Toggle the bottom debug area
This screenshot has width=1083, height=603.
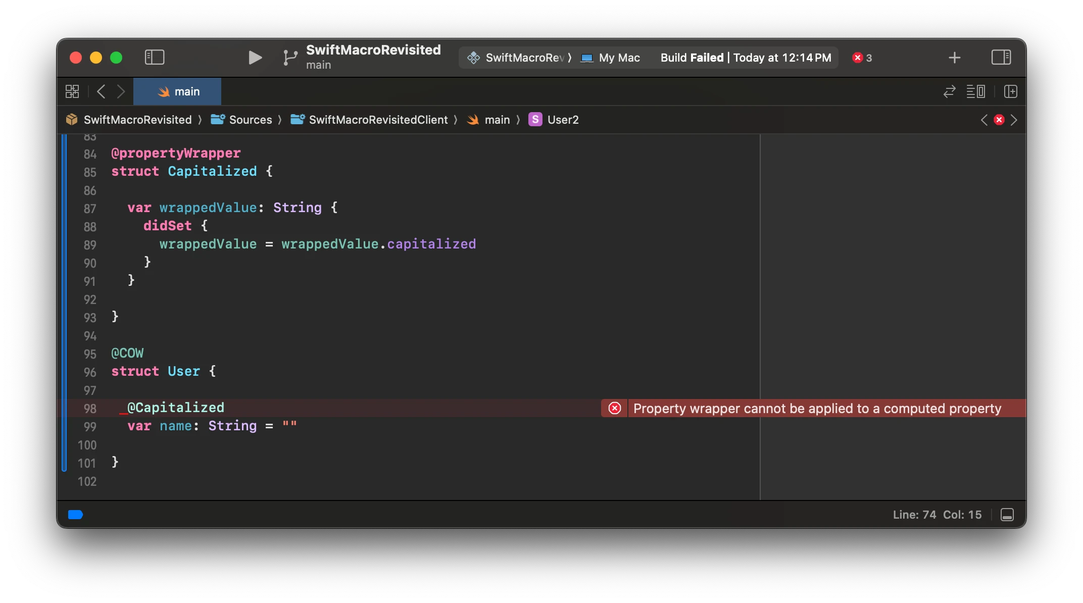coord(1007,515)
